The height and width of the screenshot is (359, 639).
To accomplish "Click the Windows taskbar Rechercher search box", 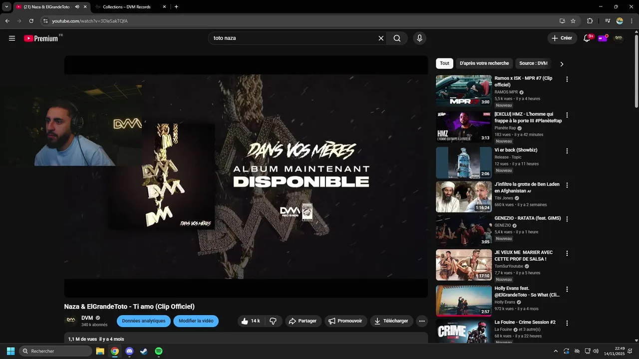I will pyautogui.click(x=55, y=351).
